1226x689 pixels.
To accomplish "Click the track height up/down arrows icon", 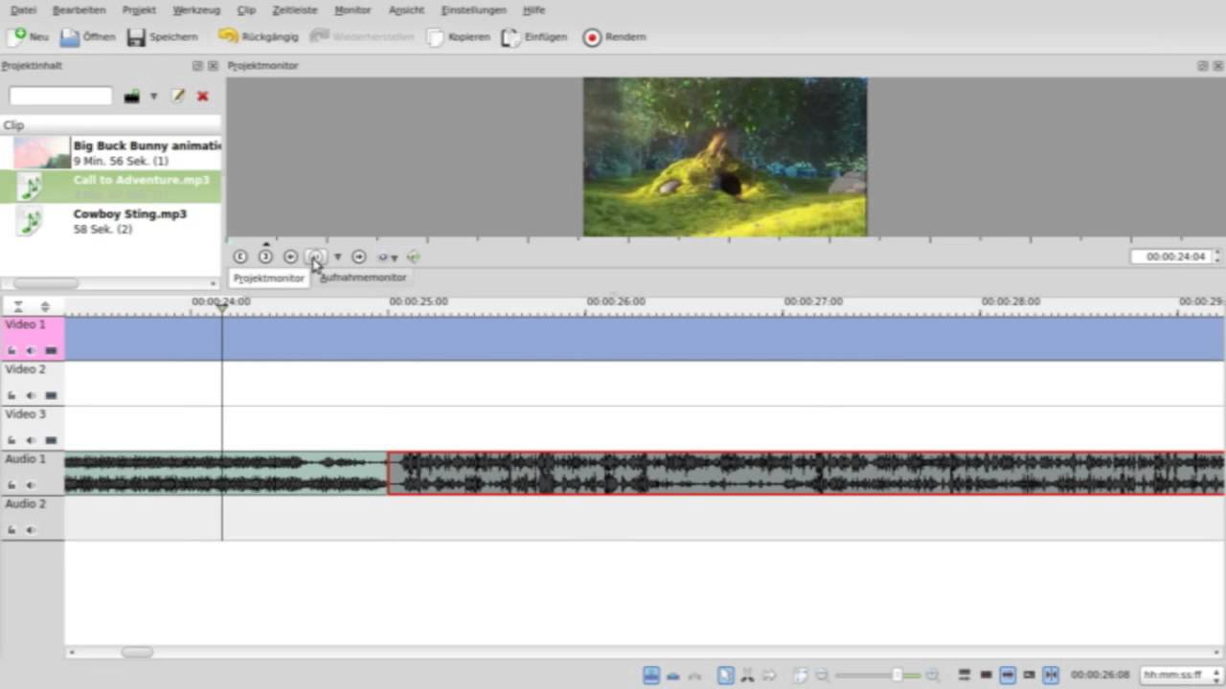I will [44, 306].
